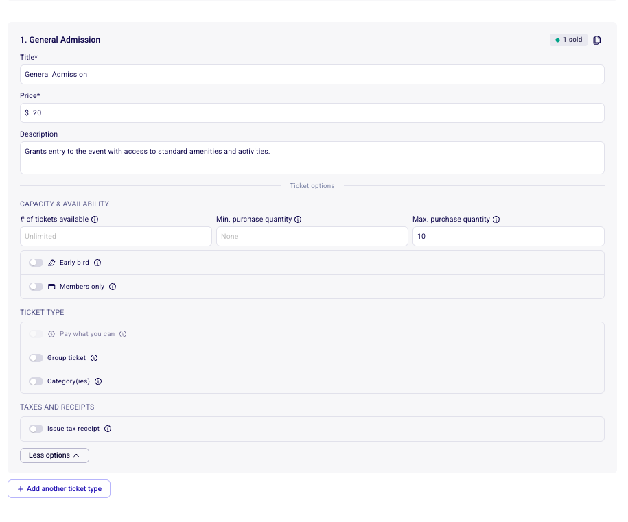
Task: Click the Pay what you can coin icon
Action: (x=51, y=334)
